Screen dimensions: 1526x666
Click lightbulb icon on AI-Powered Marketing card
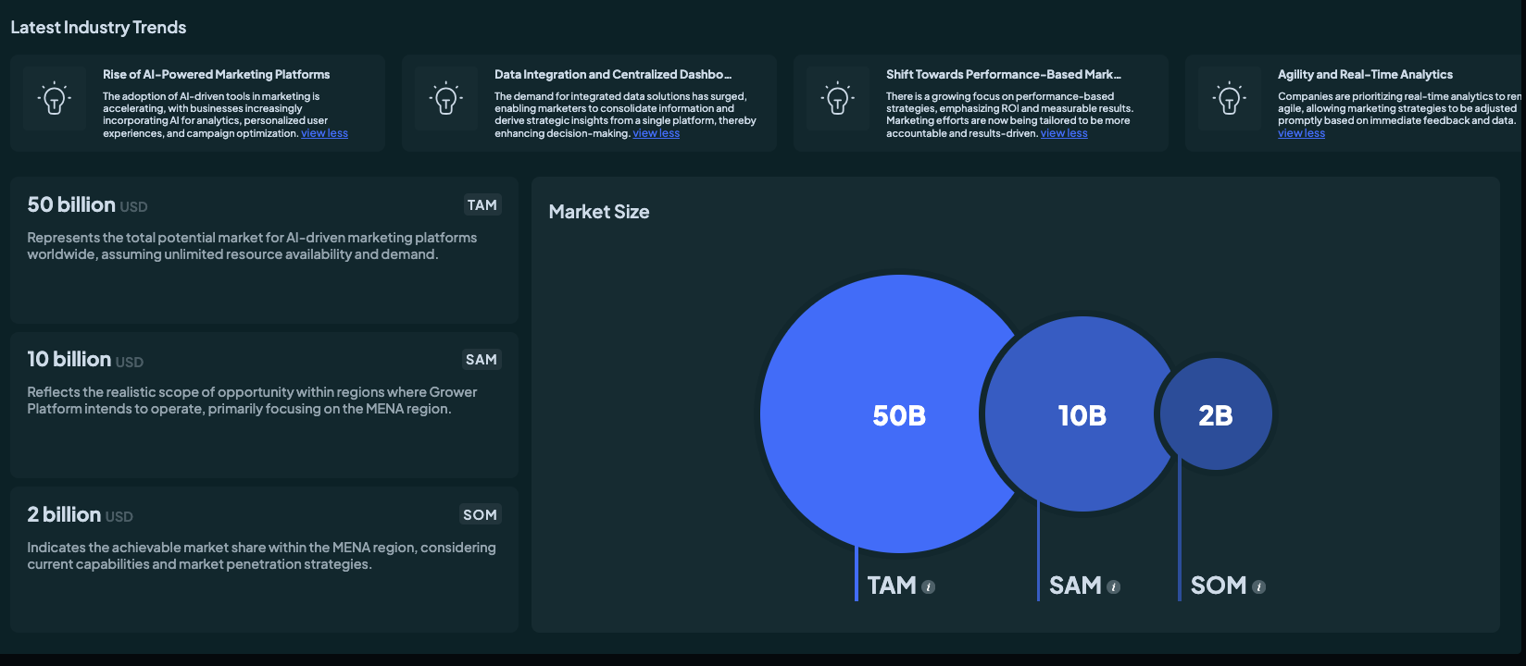[x=55, y=98]
